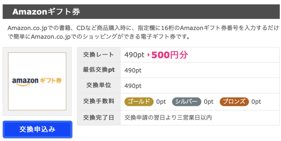This screenshot has width=281, height=141.
Task: Click the Amazonギフト券 header title
Action: [46, 12]
